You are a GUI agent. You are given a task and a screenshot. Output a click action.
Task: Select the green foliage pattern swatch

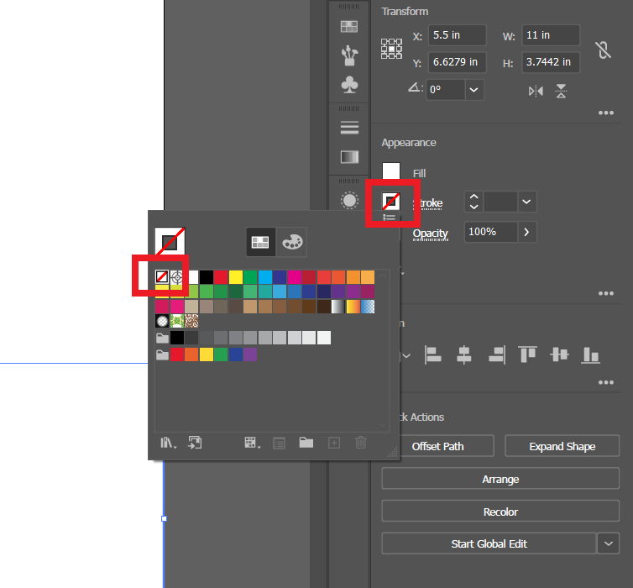[x=177, y=321]
